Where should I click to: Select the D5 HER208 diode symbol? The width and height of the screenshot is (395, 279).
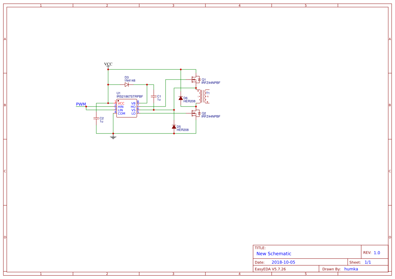174,127
